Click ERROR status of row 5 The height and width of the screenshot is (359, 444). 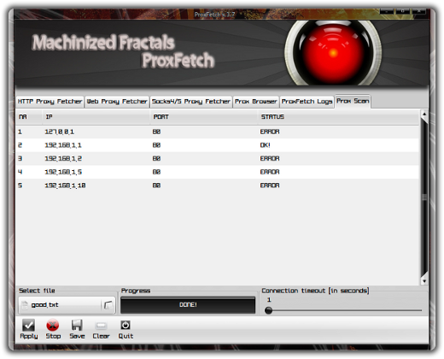270,185
